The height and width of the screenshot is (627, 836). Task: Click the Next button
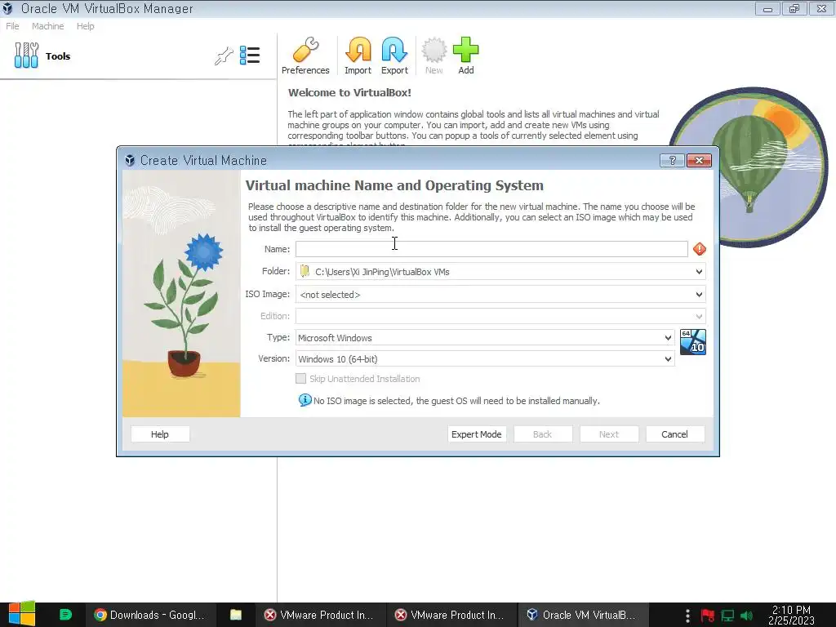point(608,434)
